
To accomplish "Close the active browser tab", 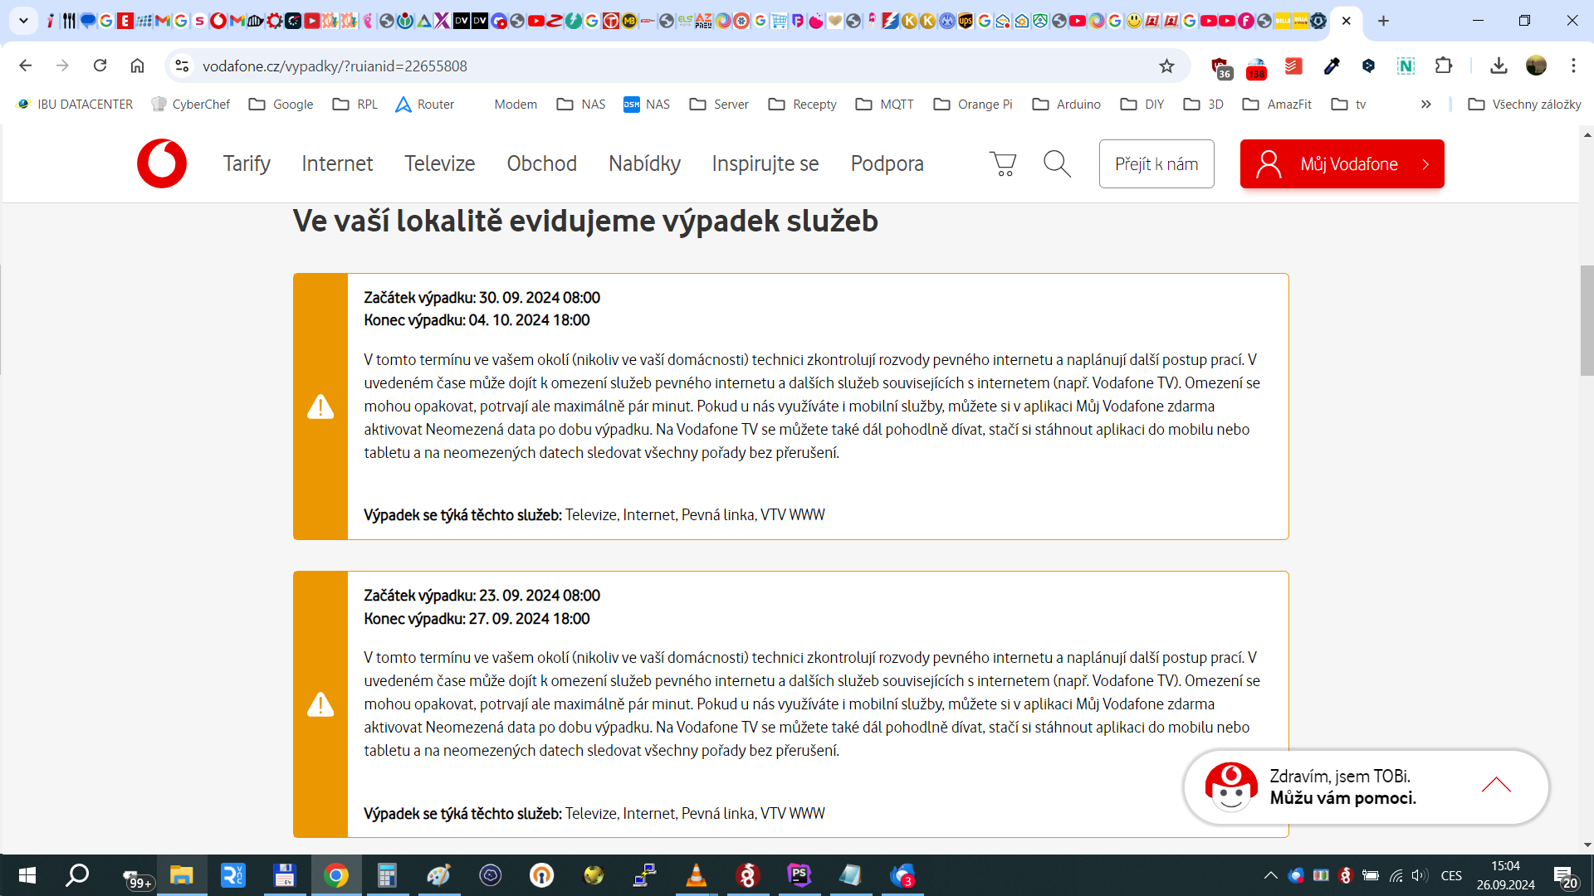I will pos(1347,21).
